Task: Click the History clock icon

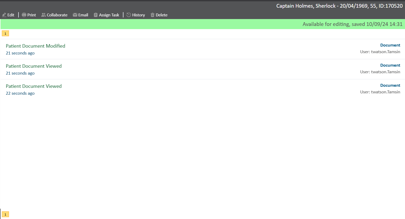Action: pos(129,15)
